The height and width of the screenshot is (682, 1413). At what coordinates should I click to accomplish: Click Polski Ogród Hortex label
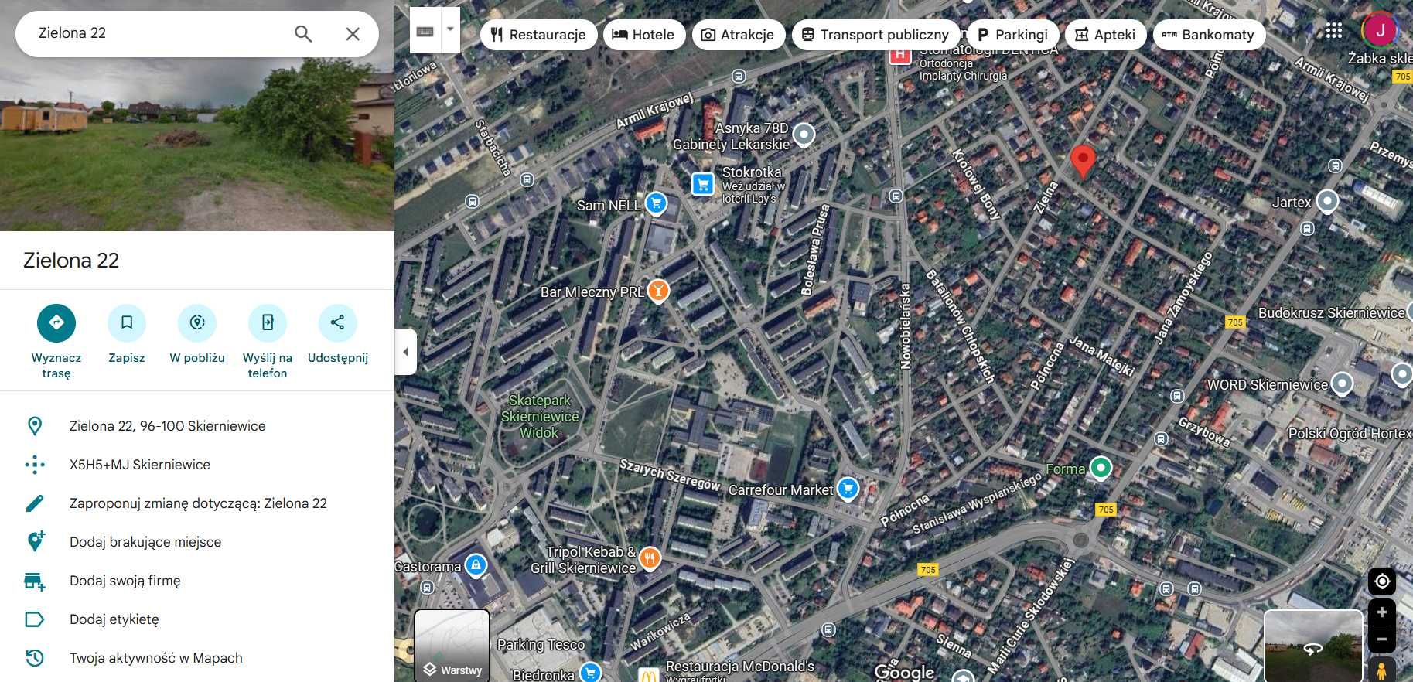tap(1350, 434)
